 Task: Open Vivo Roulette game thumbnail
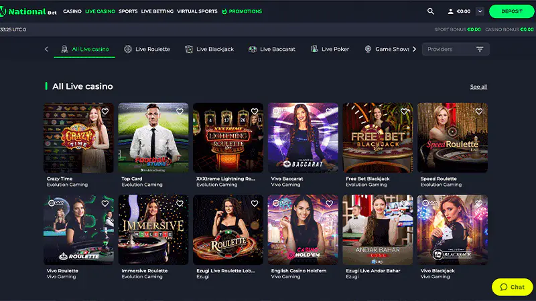[78, 229]
